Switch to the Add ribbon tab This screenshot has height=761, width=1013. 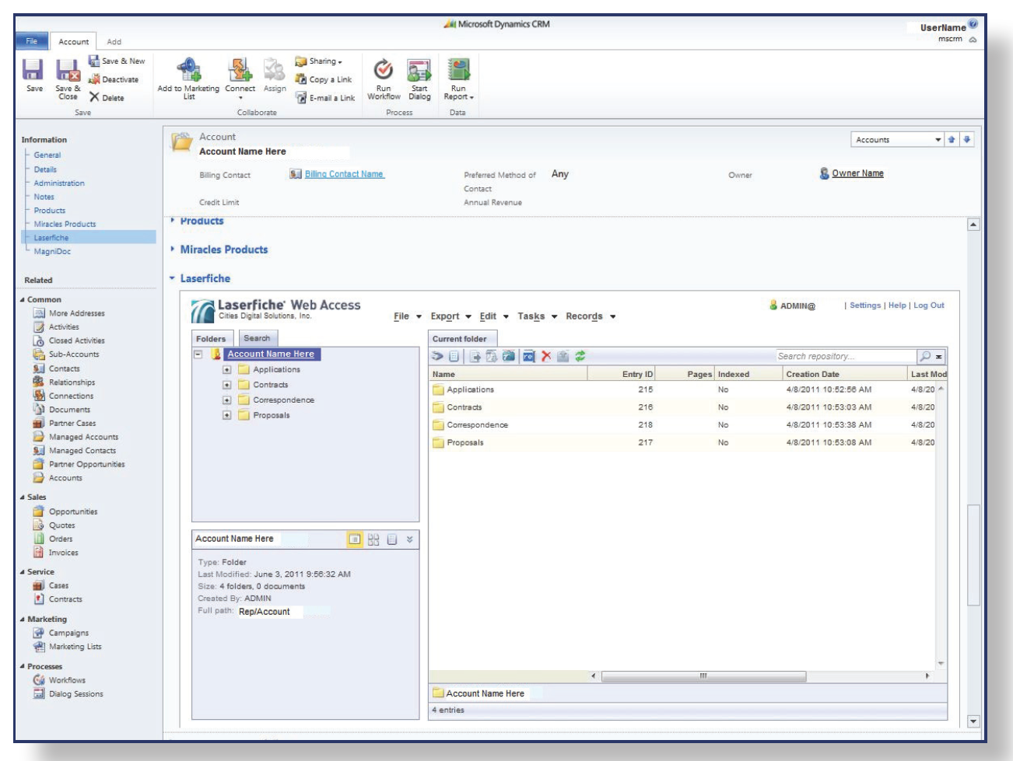pyautogui.click(x=114, y=42)
